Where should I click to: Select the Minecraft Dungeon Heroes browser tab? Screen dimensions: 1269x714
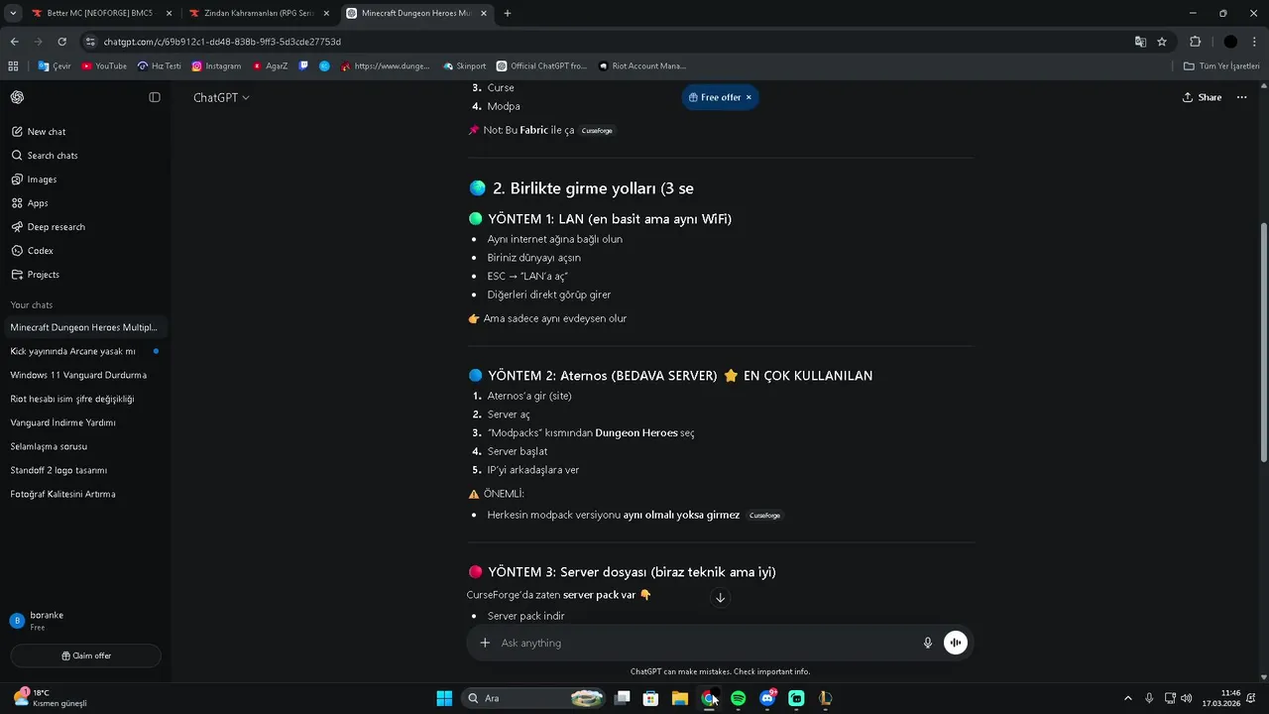416,13
